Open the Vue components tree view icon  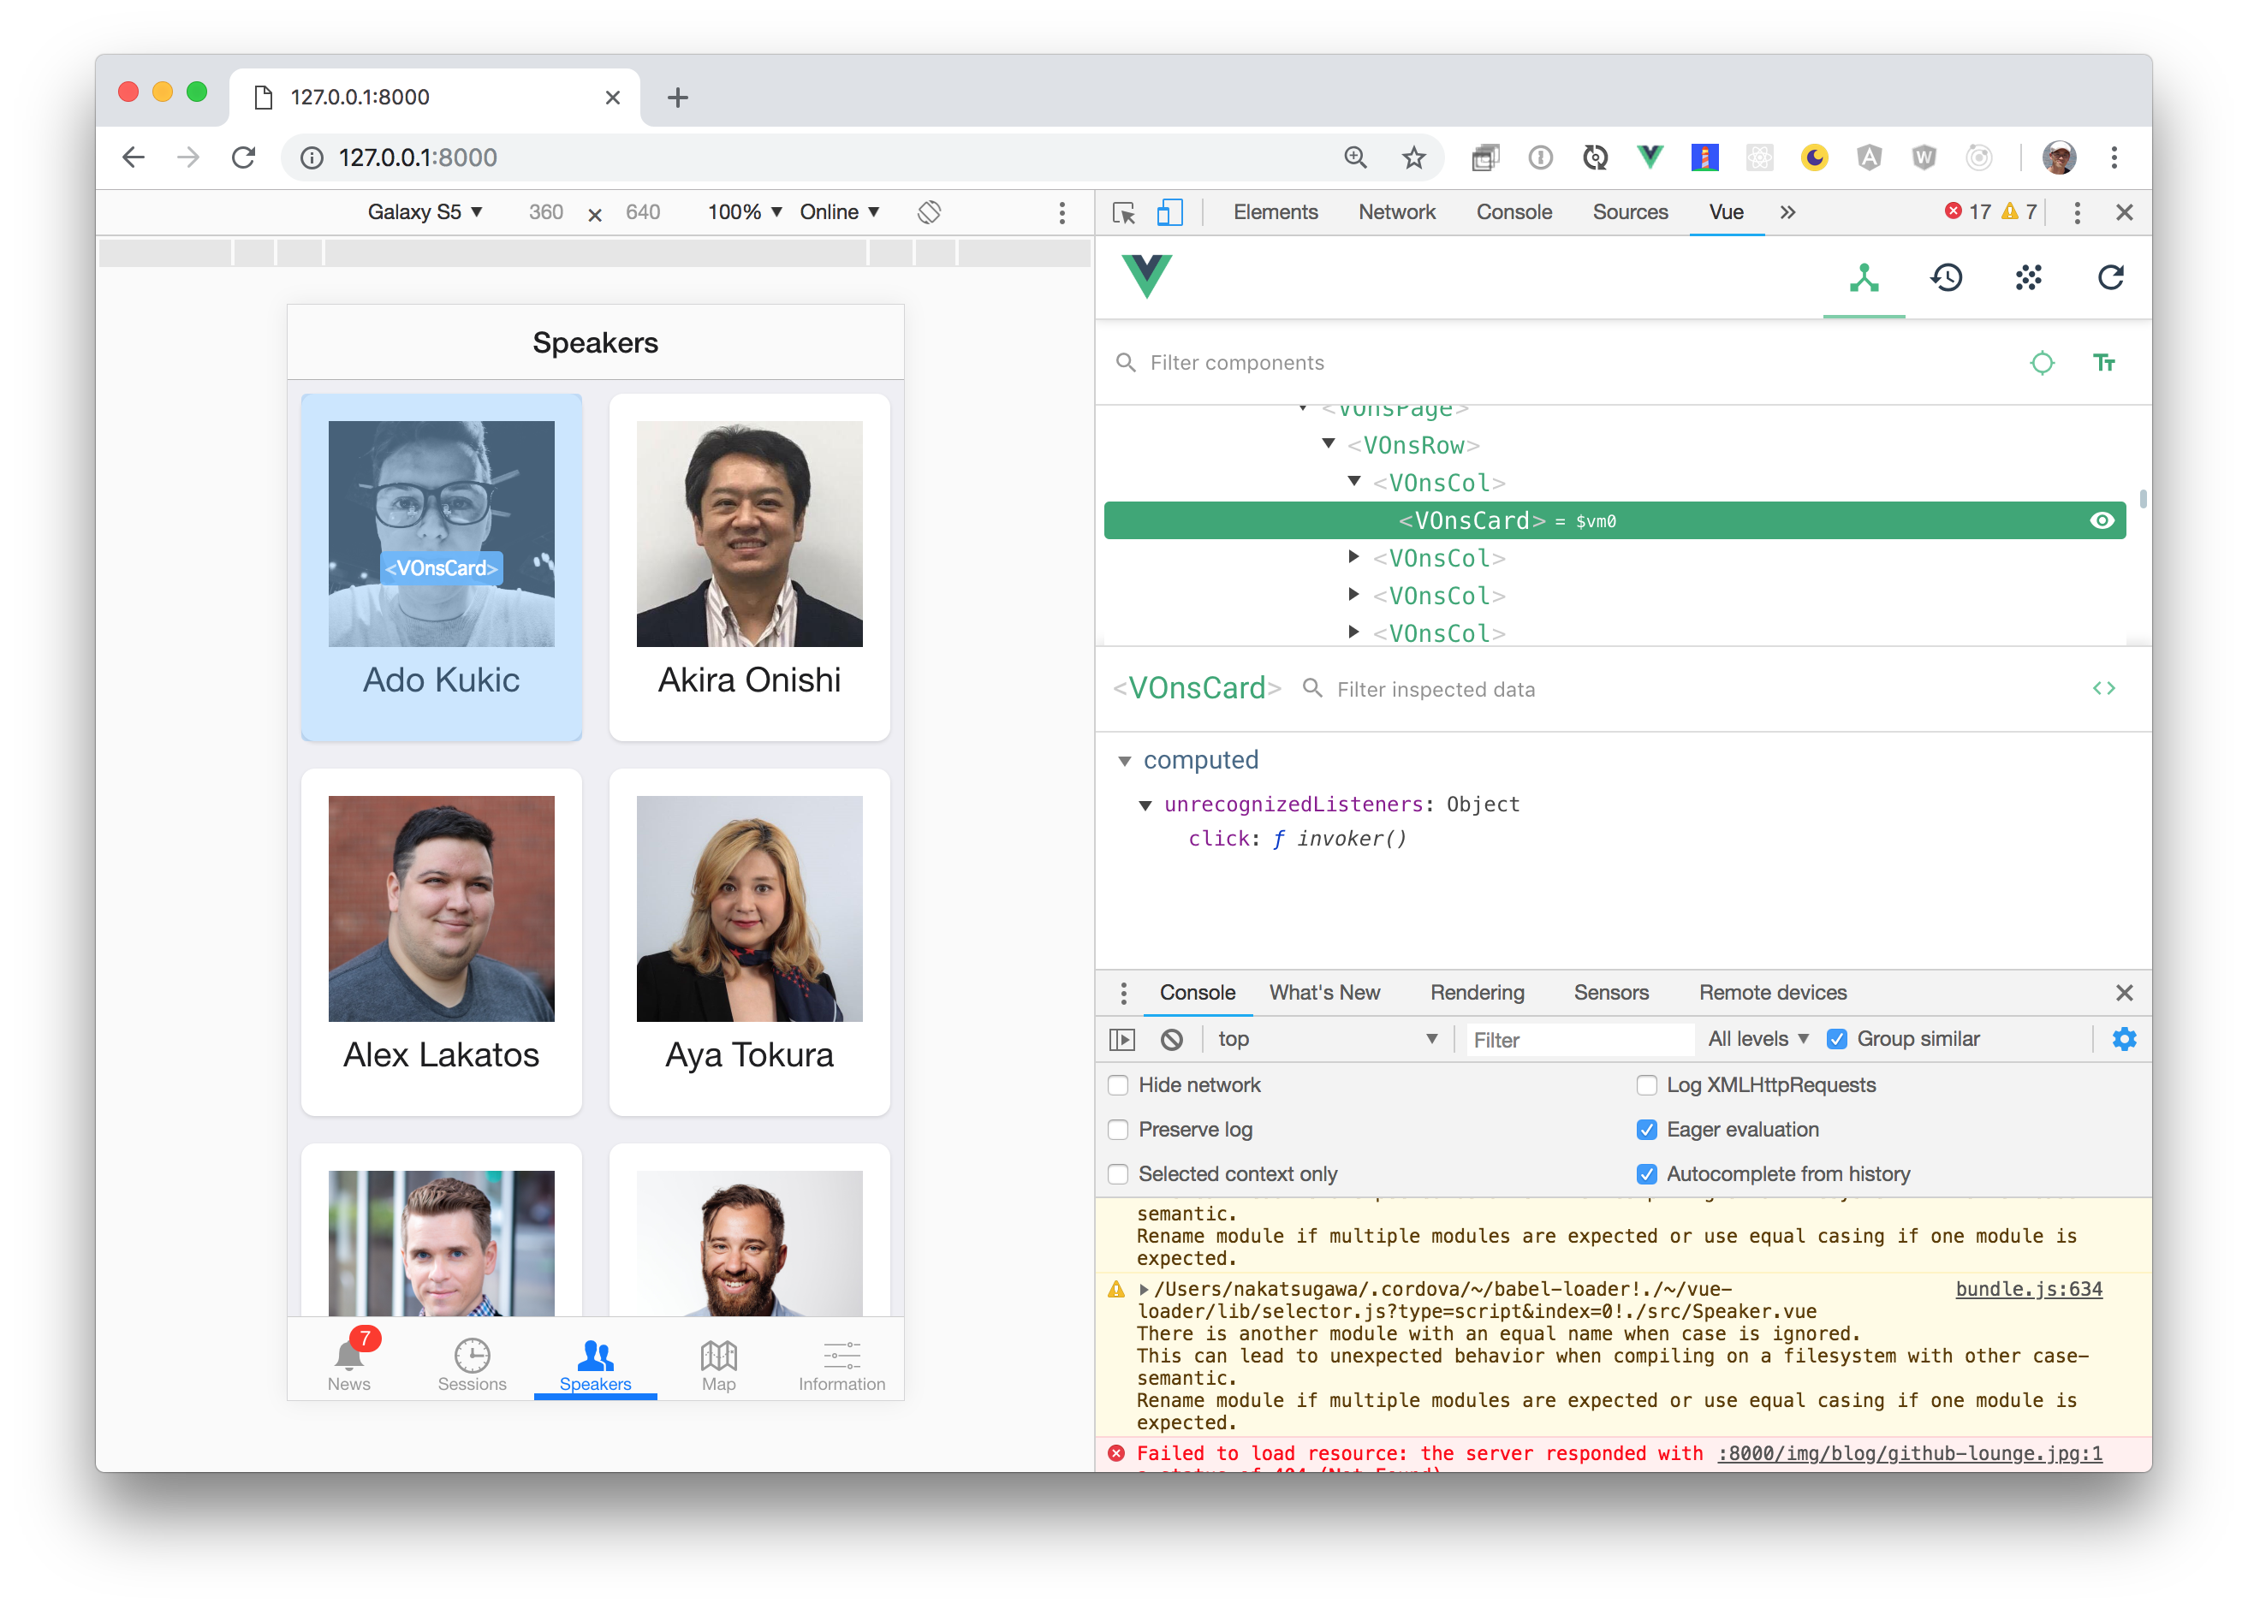[1864, 277]
